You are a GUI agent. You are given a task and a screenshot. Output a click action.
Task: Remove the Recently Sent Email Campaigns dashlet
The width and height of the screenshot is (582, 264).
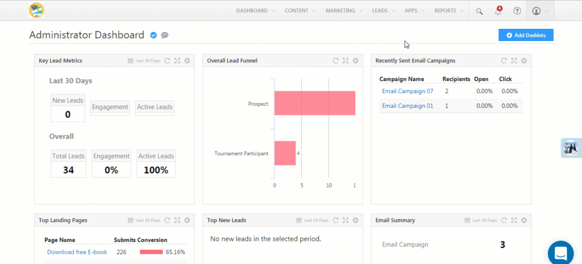point(523,61)
